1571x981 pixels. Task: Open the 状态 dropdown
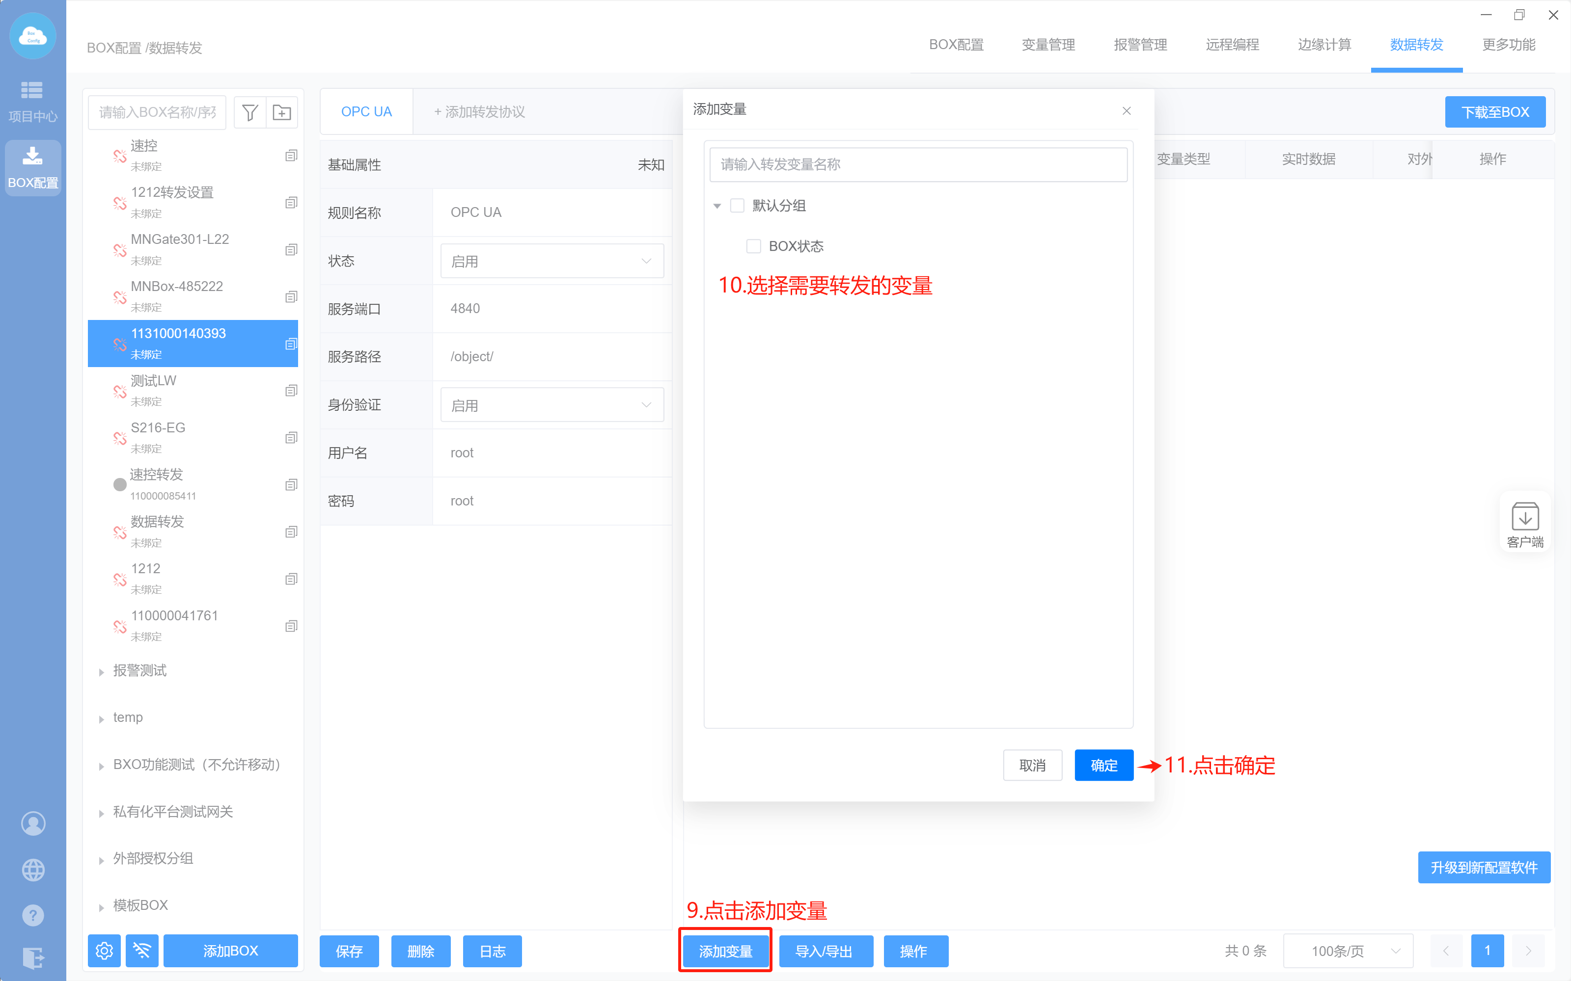pos(552,261)
